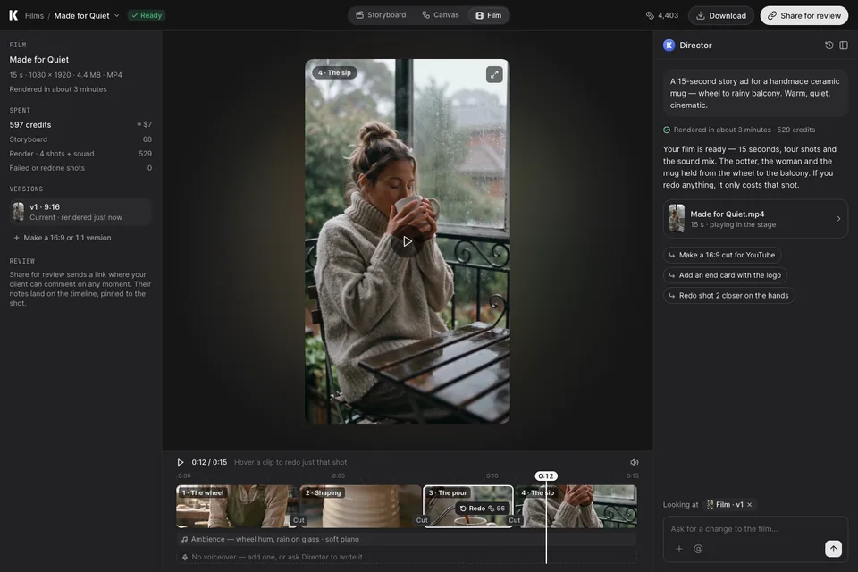
Task: Click the timeline play button beside 0:12 / 0:15
Action: 181,463
